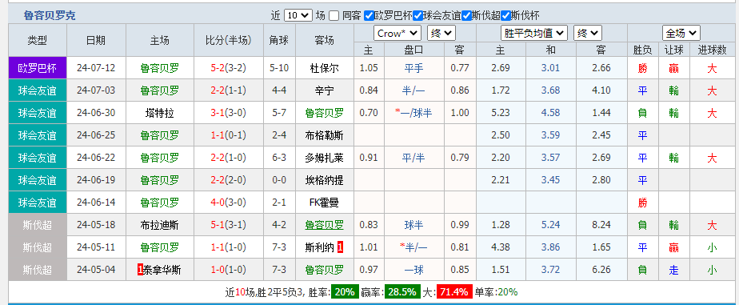Click the 盘口 column header
Image resolution: width=739 pixels, height=305 pixels.
point(413,50)
